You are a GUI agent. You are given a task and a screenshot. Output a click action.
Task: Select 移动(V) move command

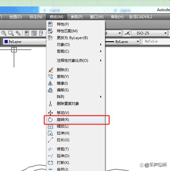click(75, 113)
